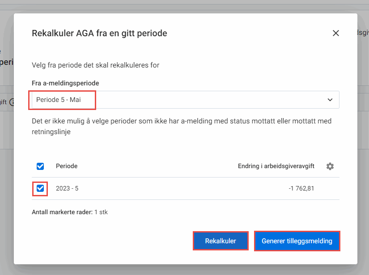Deselect the highlighted period row checkbox
This screenshot has height=275, width=369.
pyautogui.click(x=40, y=188)
